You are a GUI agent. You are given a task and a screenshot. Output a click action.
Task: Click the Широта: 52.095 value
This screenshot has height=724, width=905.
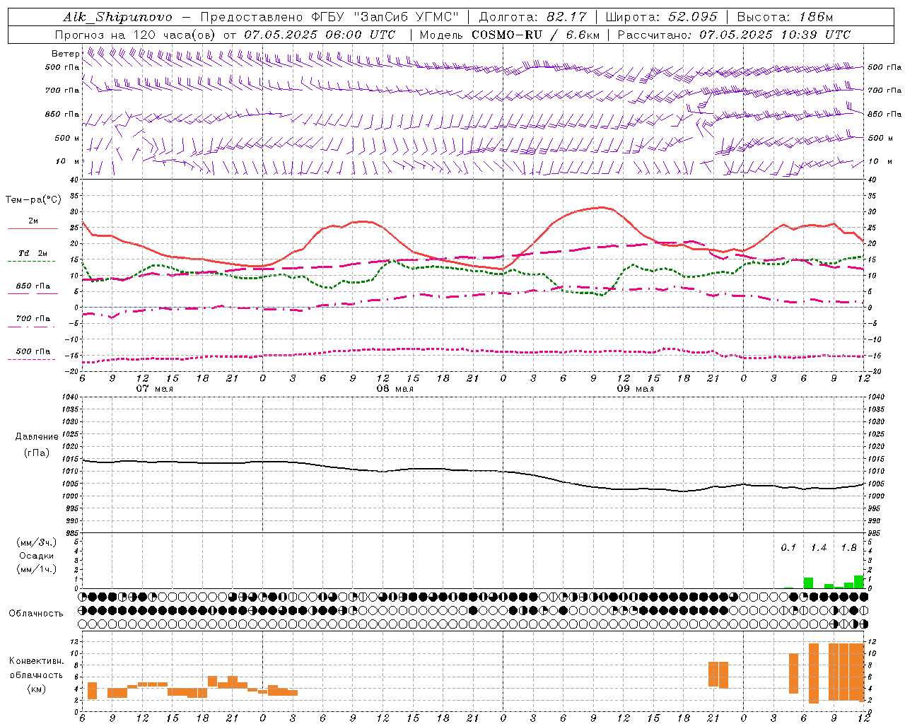point(662,17)
